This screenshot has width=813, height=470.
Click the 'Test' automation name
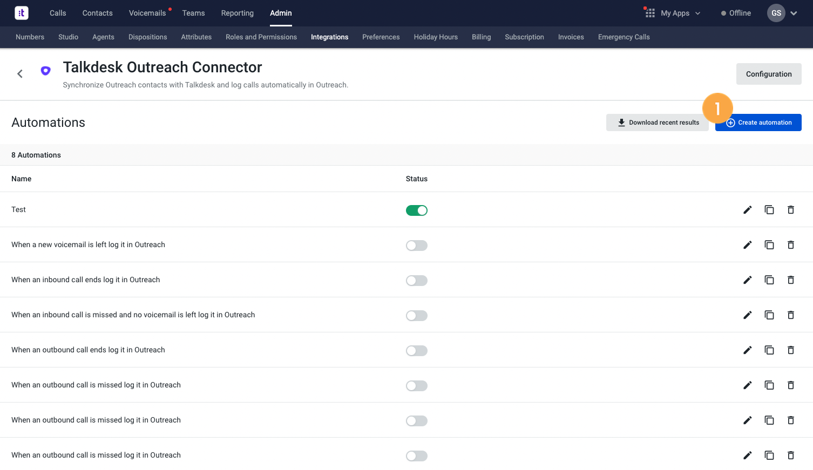pyautogui.click(x=19, y=209)
